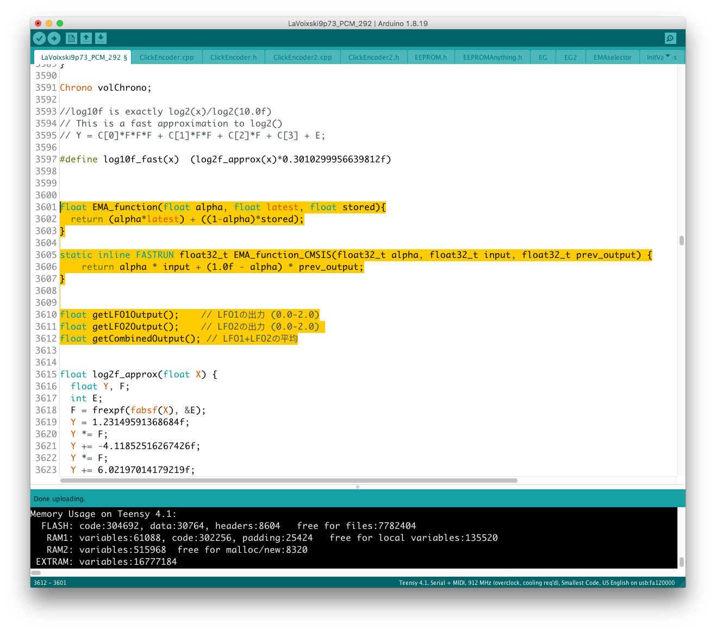Screen dimensions: 716x631
Task: Go to the EEPROMAnything.h tab
Action: (x=492, y=58)
